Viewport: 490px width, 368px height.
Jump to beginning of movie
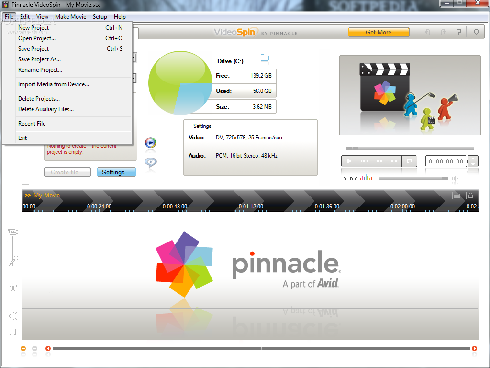[x=364, y=161]
